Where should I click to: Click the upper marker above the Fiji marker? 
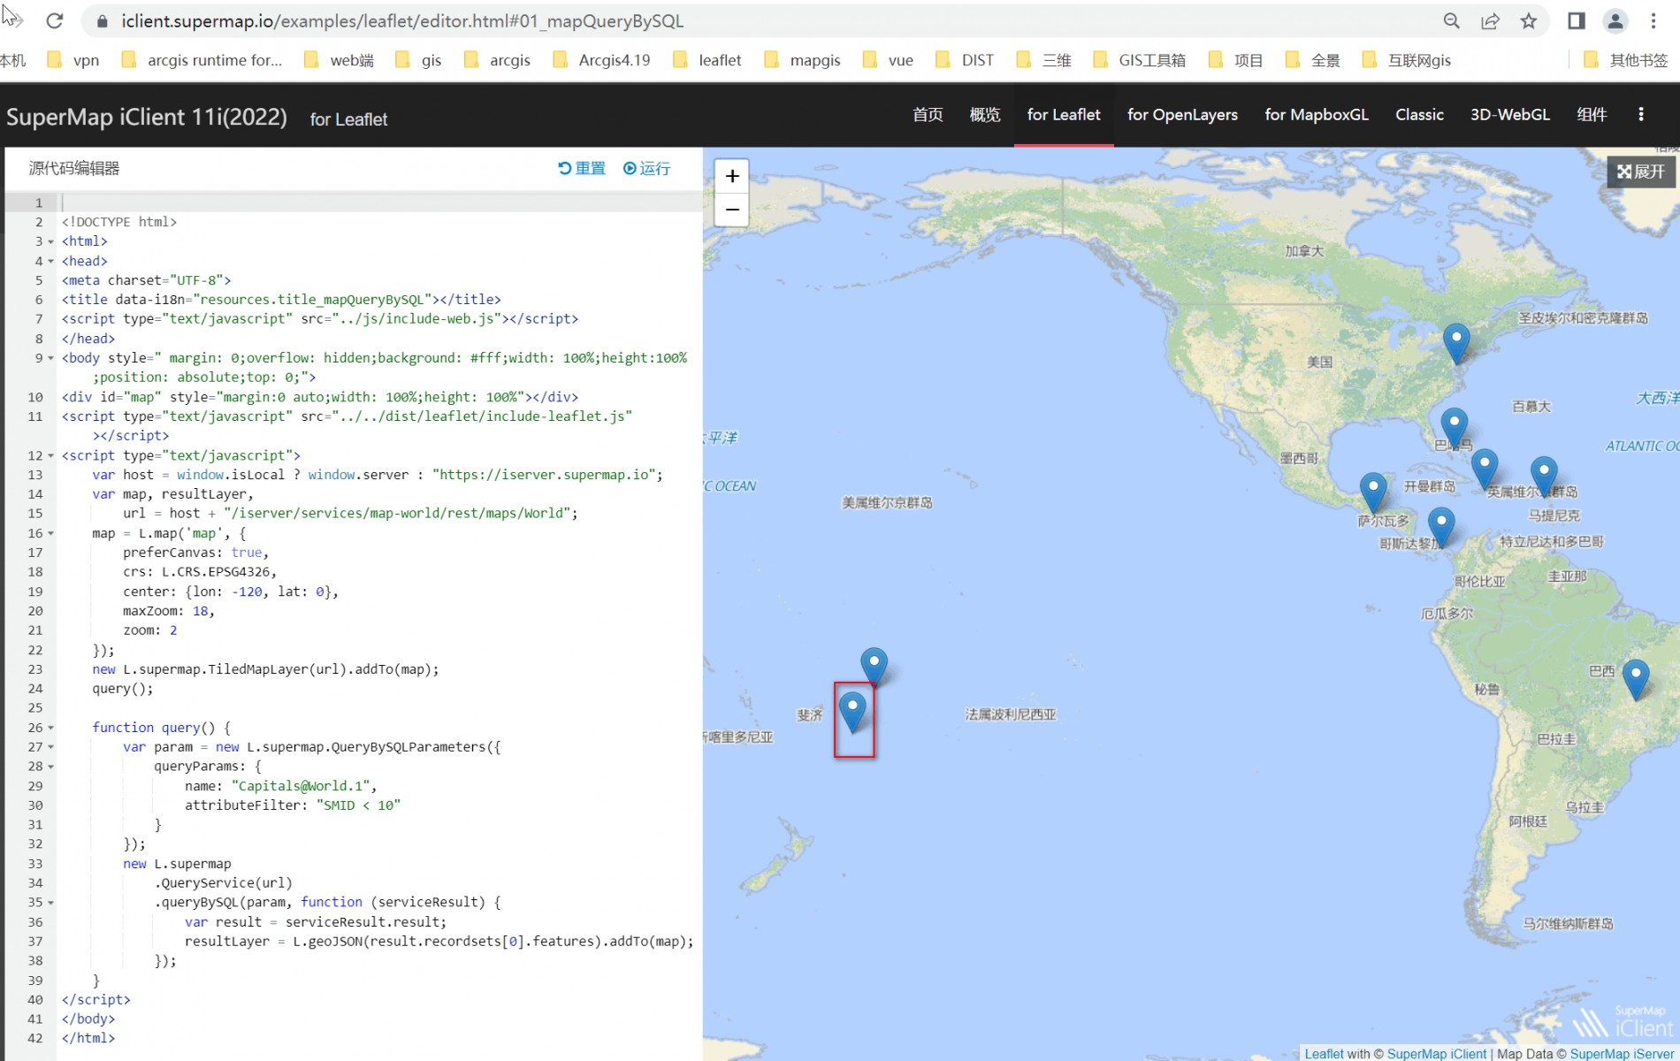(x=874, y=668)
